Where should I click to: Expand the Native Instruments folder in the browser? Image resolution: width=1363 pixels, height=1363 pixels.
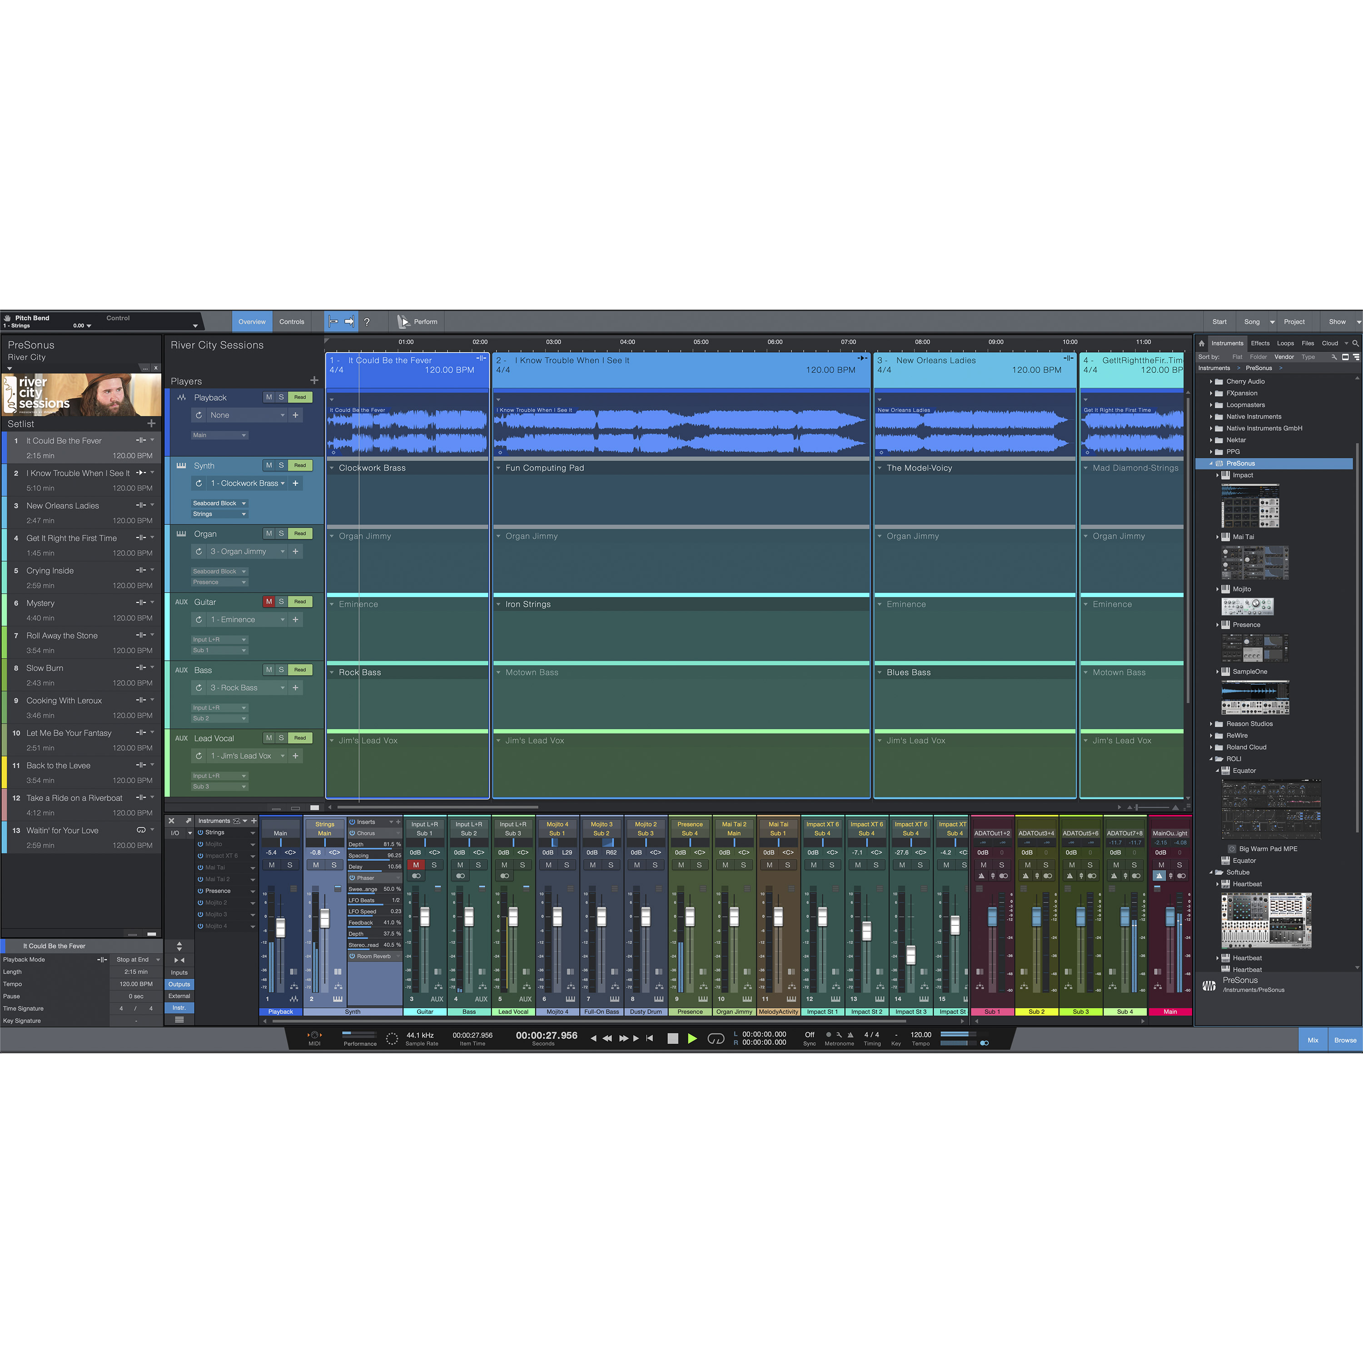coord(1211,416)
